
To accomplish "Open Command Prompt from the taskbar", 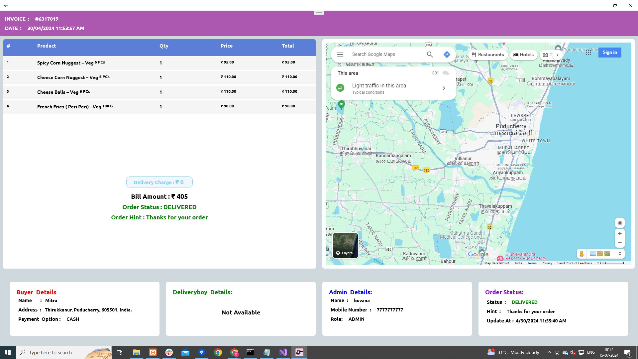I will (x=251, y=352).
